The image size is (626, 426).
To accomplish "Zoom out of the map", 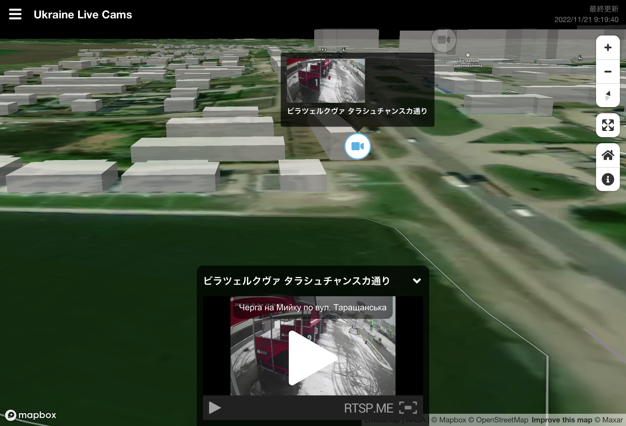I will point(608,72).
